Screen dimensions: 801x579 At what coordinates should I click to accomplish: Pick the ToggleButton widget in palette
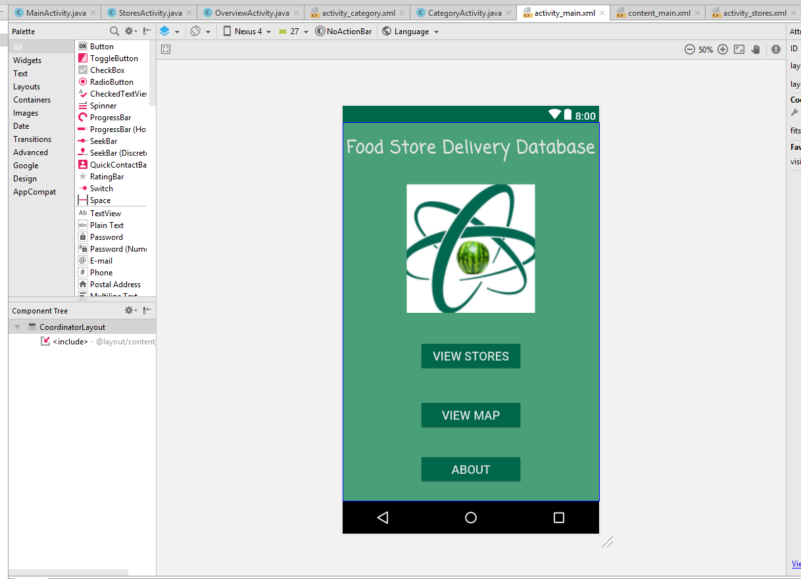pos(112,58)
